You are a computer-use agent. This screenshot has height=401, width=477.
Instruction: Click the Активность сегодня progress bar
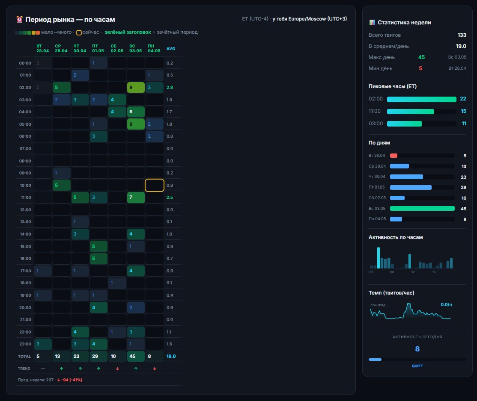(417, 360)
